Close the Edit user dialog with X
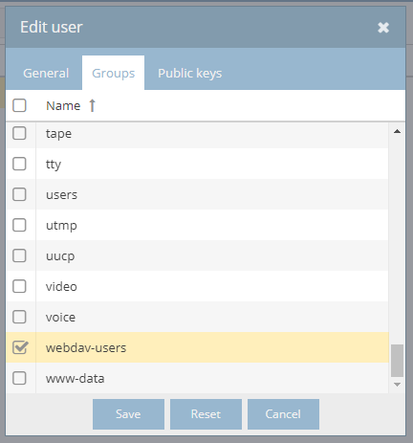The width and height of the screenshot is (413, 443). (383, 28)
